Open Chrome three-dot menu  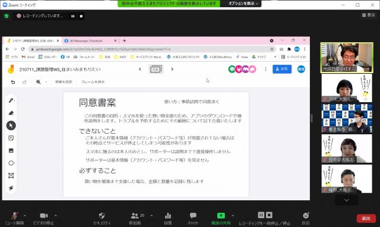305,49
